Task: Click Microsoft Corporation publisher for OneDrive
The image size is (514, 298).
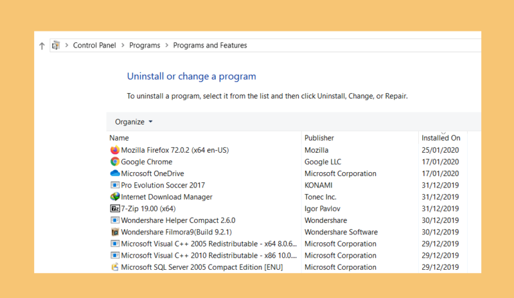Action: click(x=341, y=173)
